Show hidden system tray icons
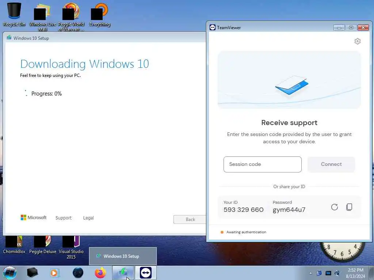The height and width of the screenshot is (280, 374). click(x=310, y=273)
